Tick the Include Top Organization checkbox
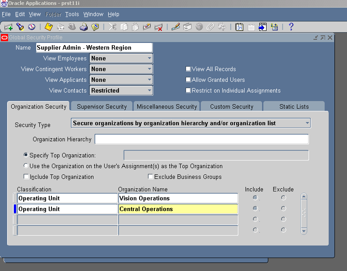This screenshot has height=271, width=347. click(26, 177)
